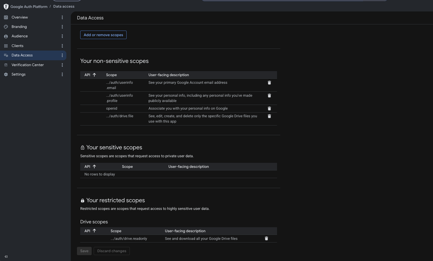The image size is (433, 261).
Task: Open the Clients three-dot menu
Action: point(62,46)
